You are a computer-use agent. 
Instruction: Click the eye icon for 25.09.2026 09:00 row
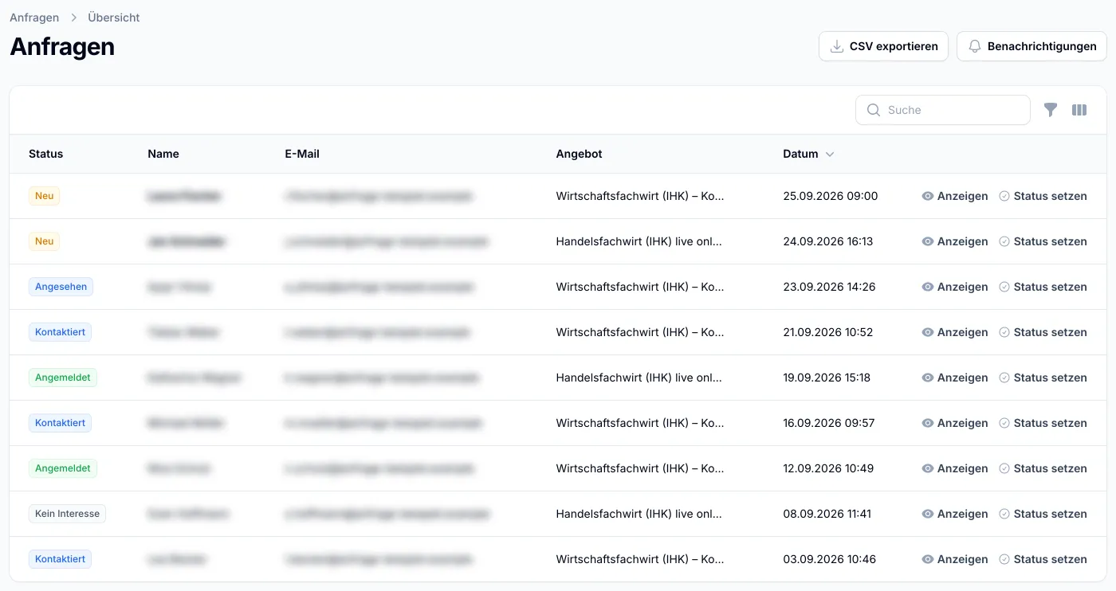pos(928,196)
